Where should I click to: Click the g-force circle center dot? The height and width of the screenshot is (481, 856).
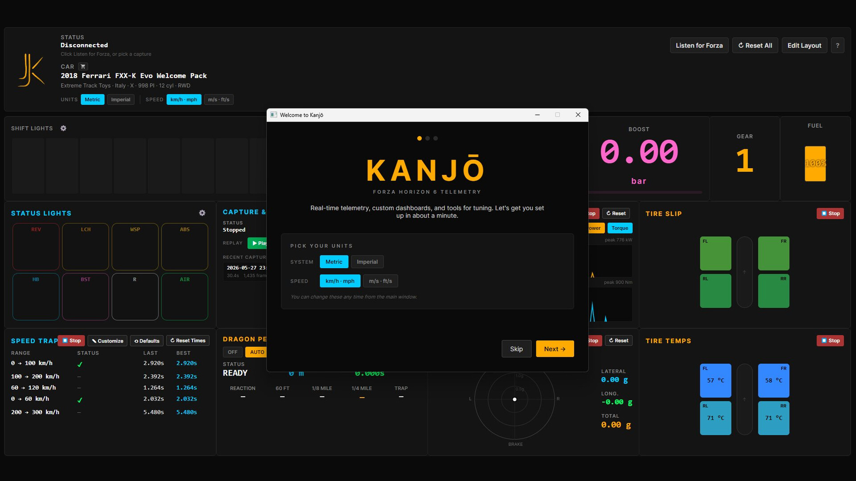[x=514, y=399]
